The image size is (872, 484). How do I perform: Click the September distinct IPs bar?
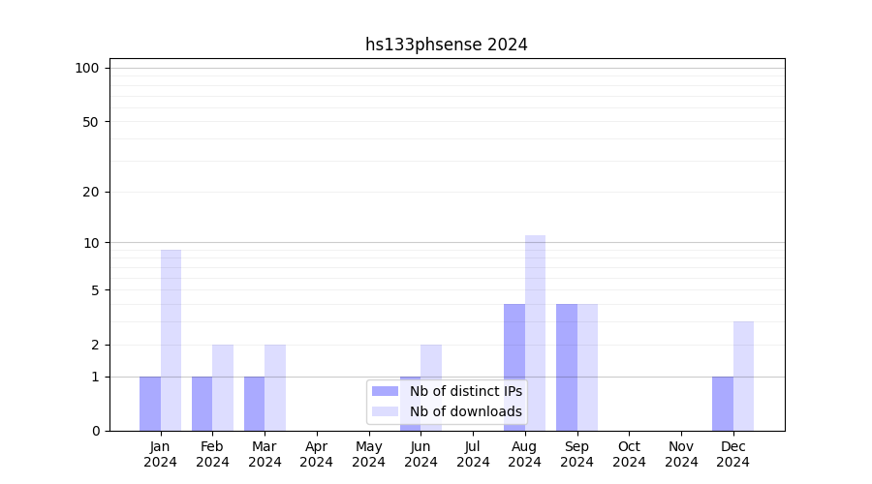click(567, 367)
